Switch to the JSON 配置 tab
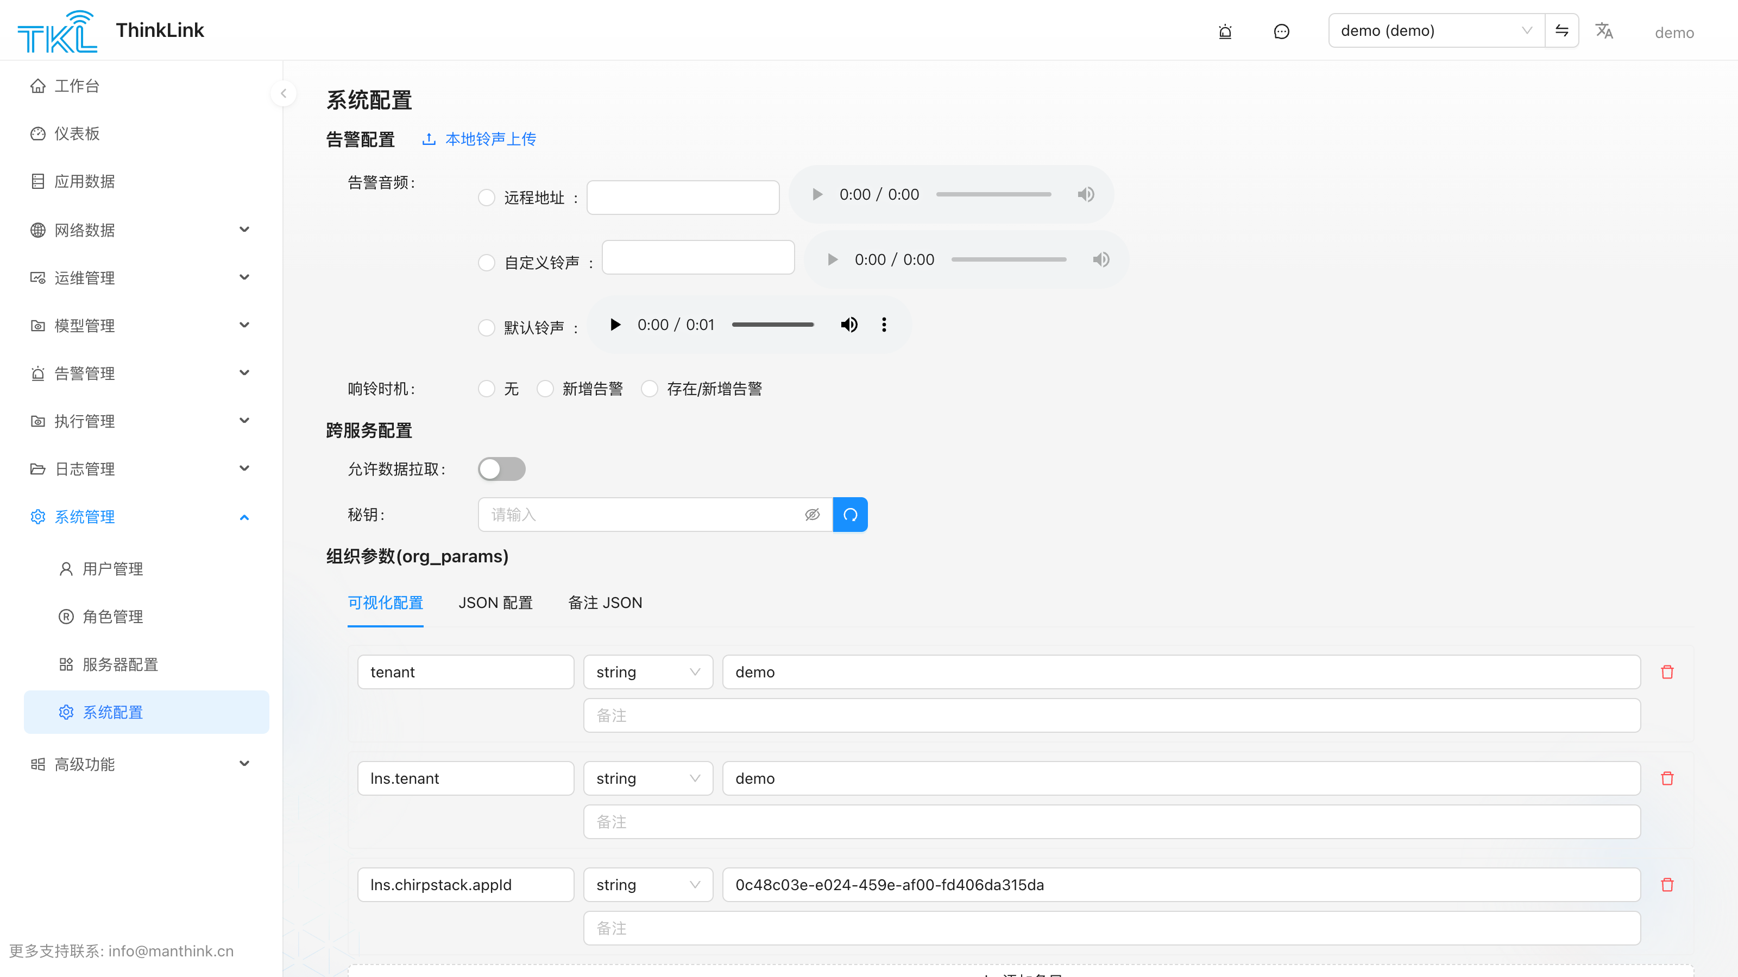Viewport: 1738px width, 977px height. (496, 603)
